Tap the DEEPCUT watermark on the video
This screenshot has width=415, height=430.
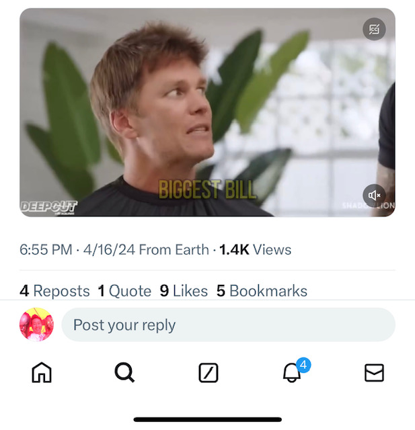[48, 207]
